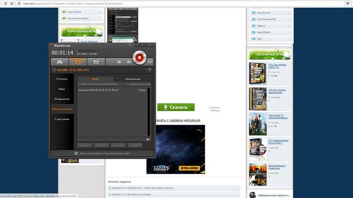Image resolution: width=353 pixels, height=198 pixels.
Task: Click the fourth button under file list
Action: 135,145
